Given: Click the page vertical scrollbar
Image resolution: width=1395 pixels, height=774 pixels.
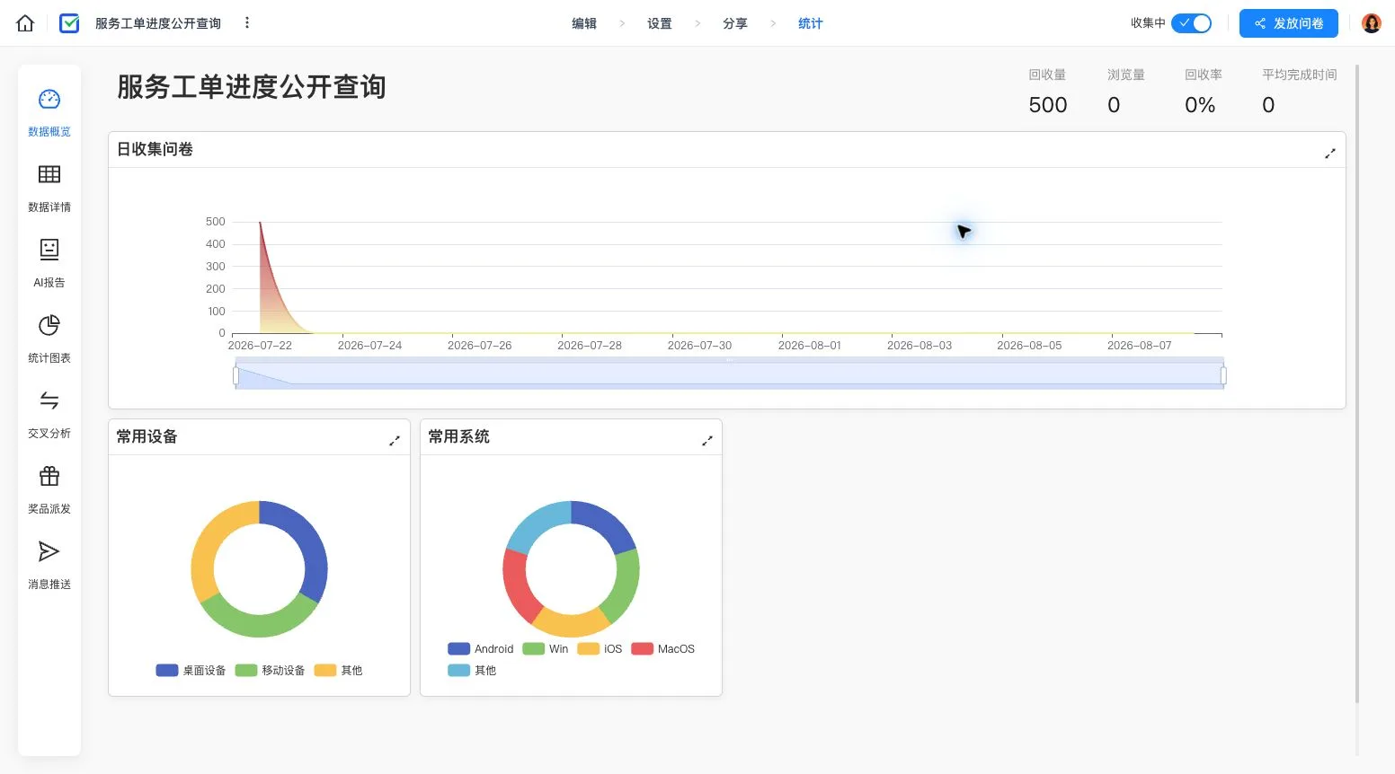Looking at the screenshot, I should click(x=1357, y=383).
